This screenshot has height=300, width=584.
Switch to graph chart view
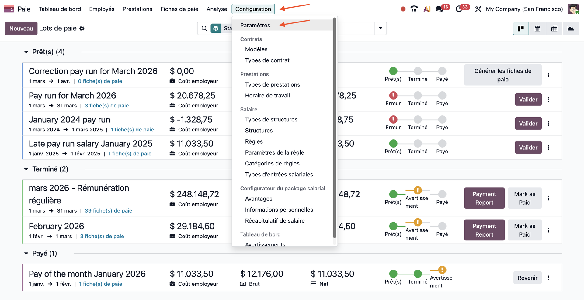pyautogui.click(x=571, y=29)
